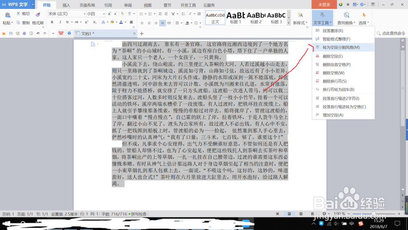
Task: Choose 智能格式整理(F) menu item
Action: pyautogui.click(x=343, y=39)
